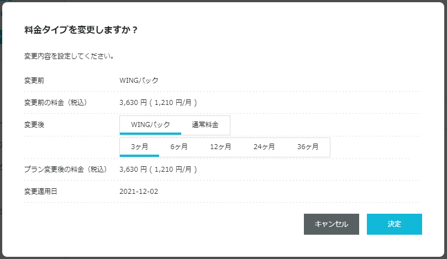Viewport: 447px width, 259px height.
Task: Select the WINGパック plan type tab
Action: point(150,125)
